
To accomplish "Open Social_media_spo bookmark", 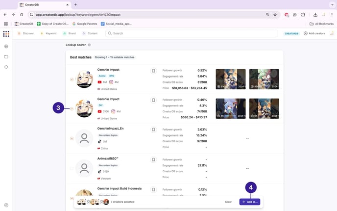I will click(116, 24).
